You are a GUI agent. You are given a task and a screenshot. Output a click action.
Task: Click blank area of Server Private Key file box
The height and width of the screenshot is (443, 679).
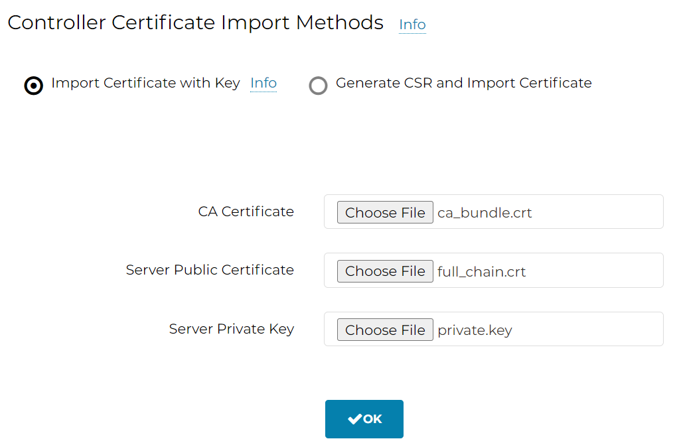(x=587, y=329)
